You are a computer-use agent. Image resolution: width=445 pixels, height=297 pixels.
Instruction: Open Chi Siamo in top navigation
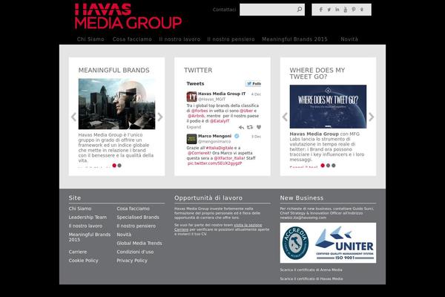point(90,39)
